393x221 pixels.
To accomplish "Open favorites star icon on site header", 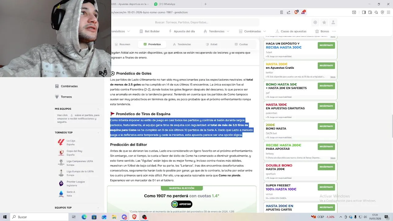I will pyautogui.click(x=324, y=22).
